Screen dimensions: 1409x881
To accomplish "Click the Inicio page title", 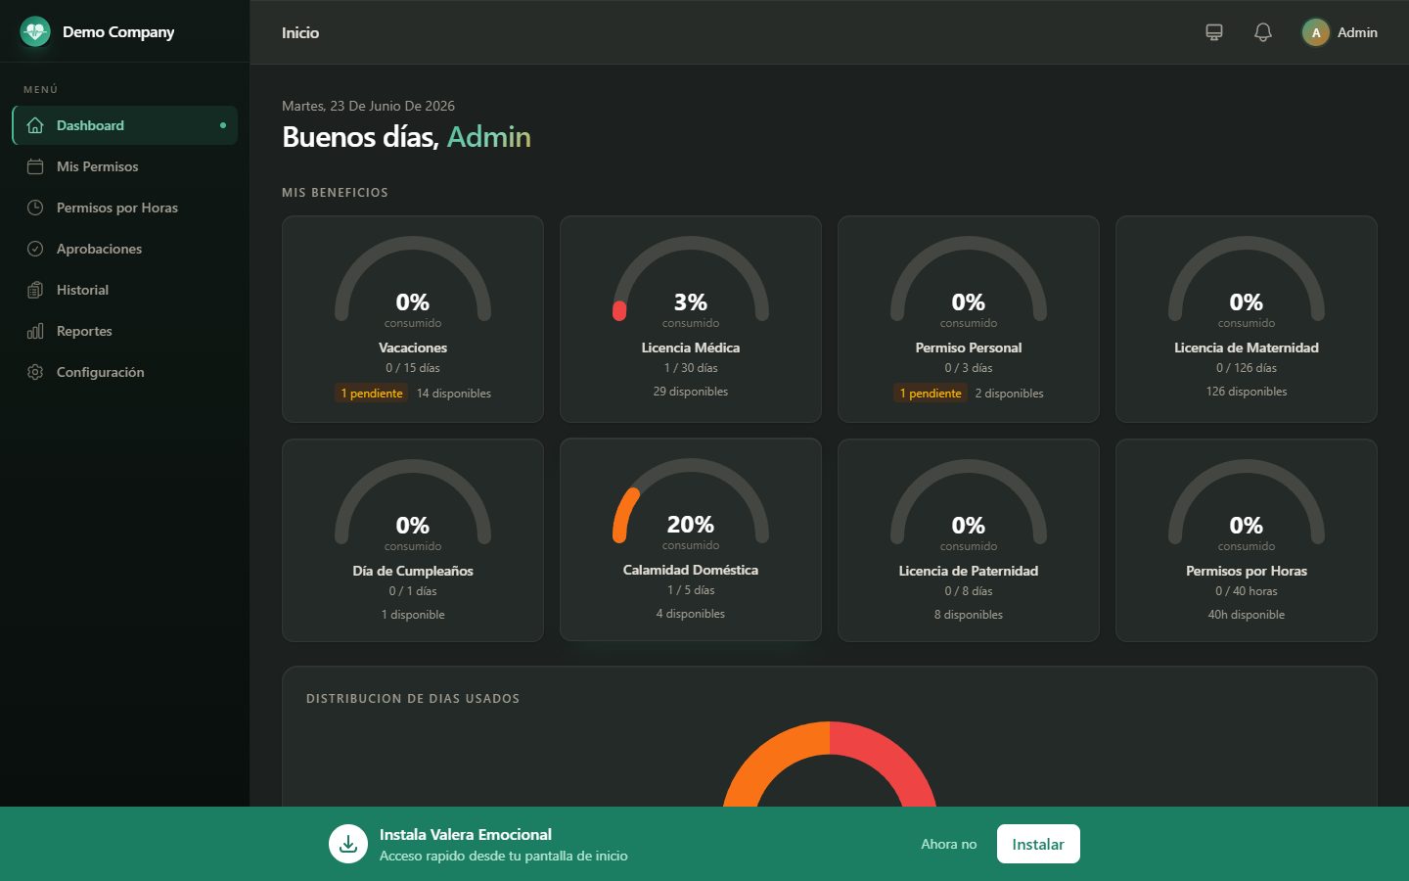I will tap(300, 32).
